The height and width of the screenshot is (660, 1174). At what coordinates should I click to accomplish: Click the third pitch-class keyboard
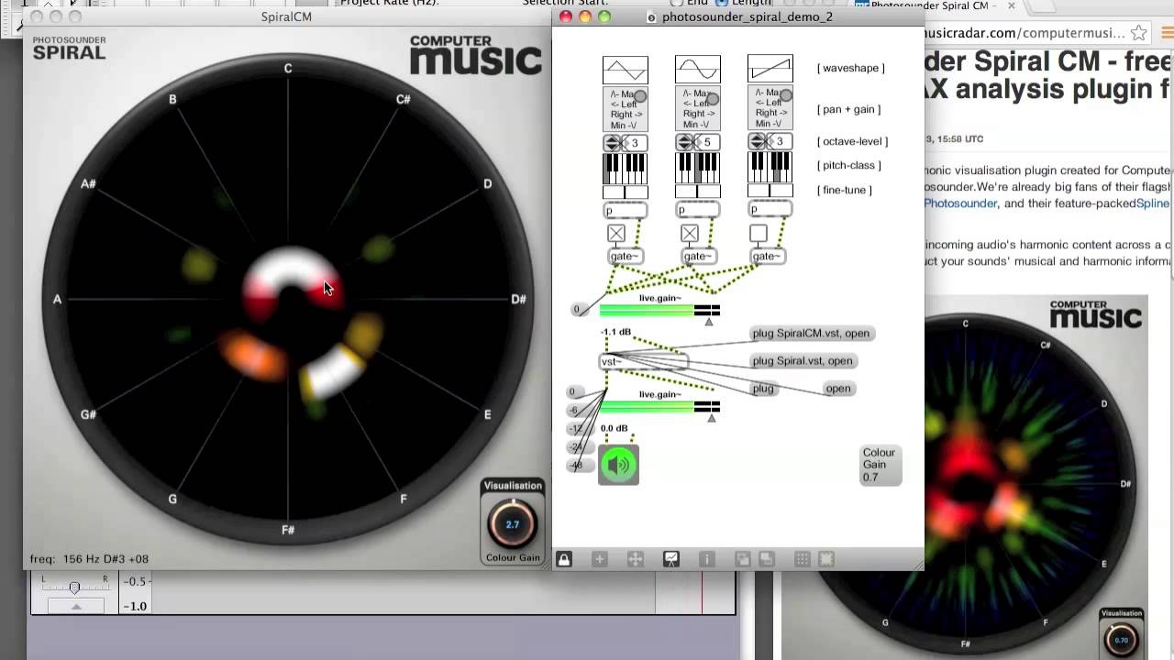click(770, 168)
